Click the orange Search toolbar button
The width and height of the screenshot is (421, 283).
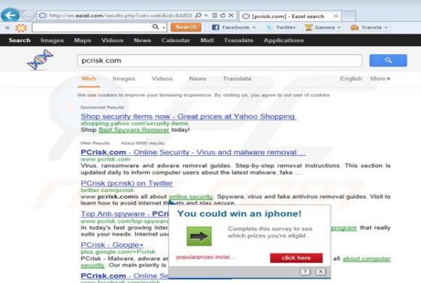click(x=186, y=27)
